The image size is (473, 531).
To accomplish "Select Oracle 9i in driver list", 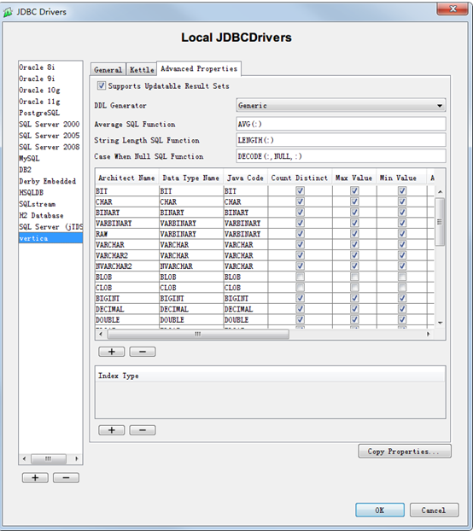I will (x=50, y=79).
